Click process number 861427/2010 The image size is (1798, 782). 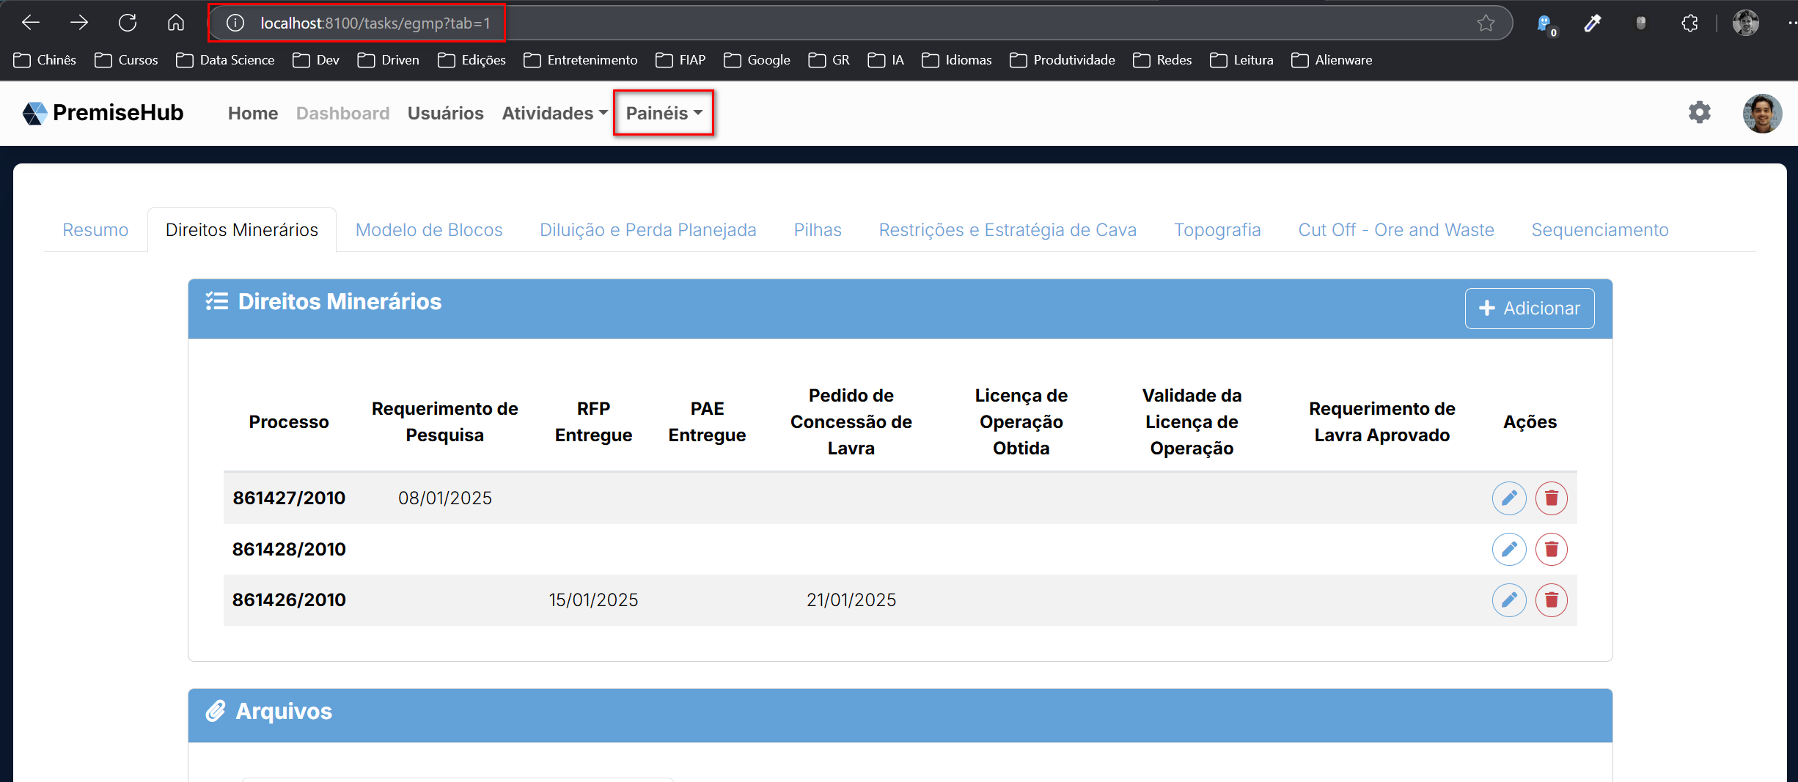point(289,498)
